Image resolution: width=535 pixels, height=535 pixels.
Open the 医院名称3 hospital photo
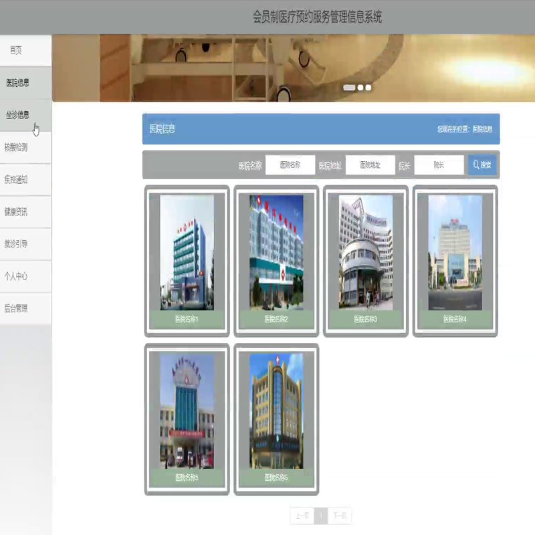[366, 253]
